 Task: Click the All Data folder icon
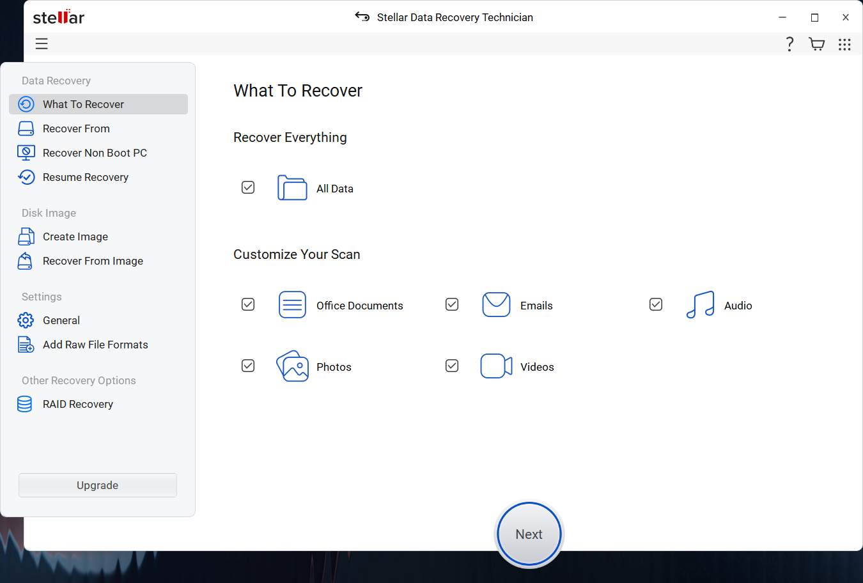(x=292, y=188)
